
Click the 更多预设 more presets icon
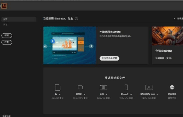tap(172, 87)
